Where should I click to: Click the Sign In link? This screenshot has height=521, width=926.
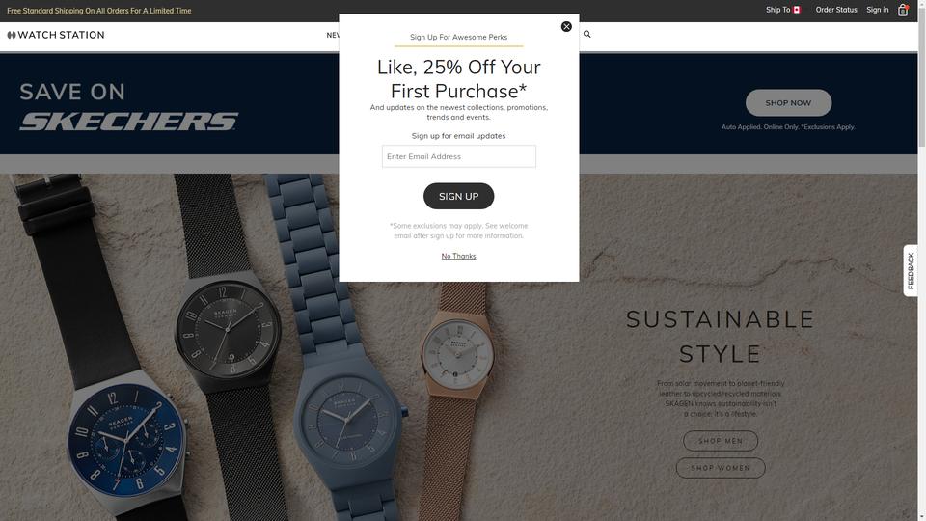click(878, 10)
